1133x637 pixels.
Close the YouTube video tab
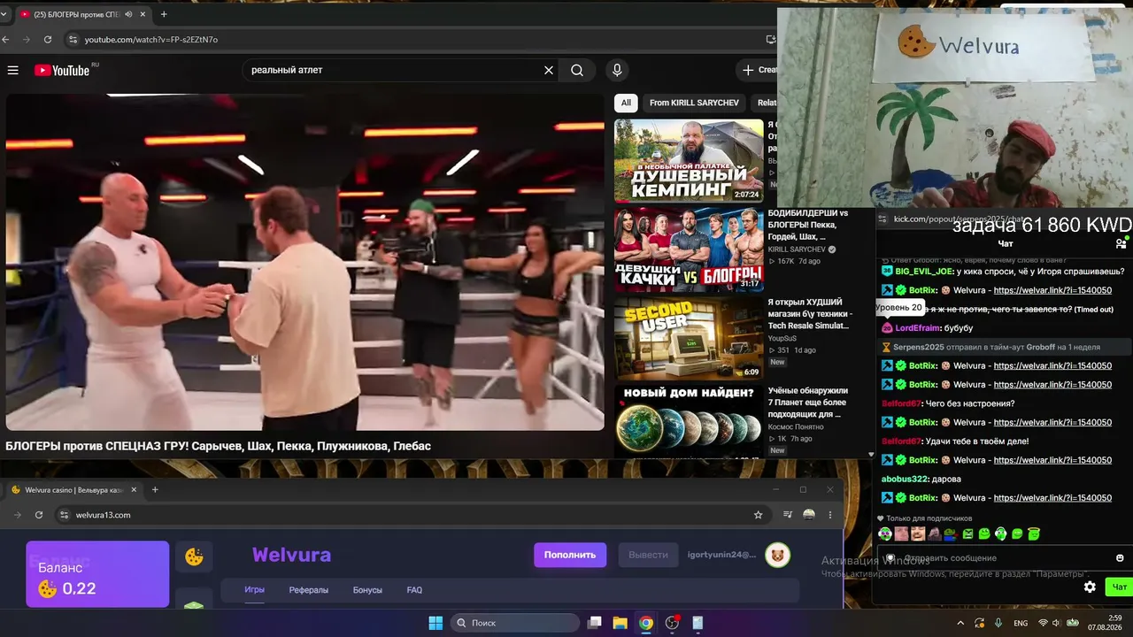143,14
